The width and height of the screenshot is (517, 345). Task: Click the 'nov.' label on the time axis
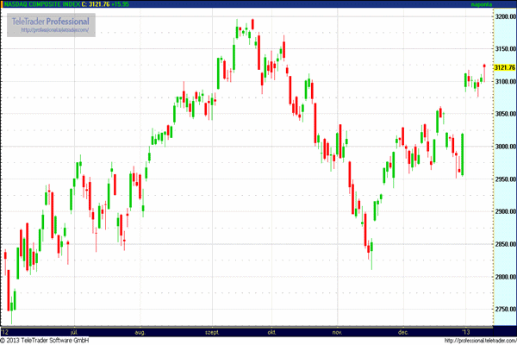click(338, 331)
